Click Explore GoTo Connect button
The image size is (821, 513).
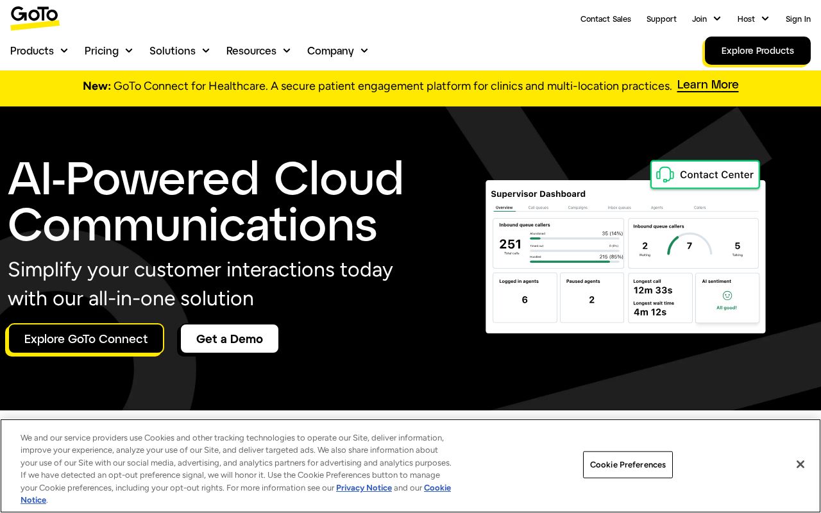click(86, 339)
